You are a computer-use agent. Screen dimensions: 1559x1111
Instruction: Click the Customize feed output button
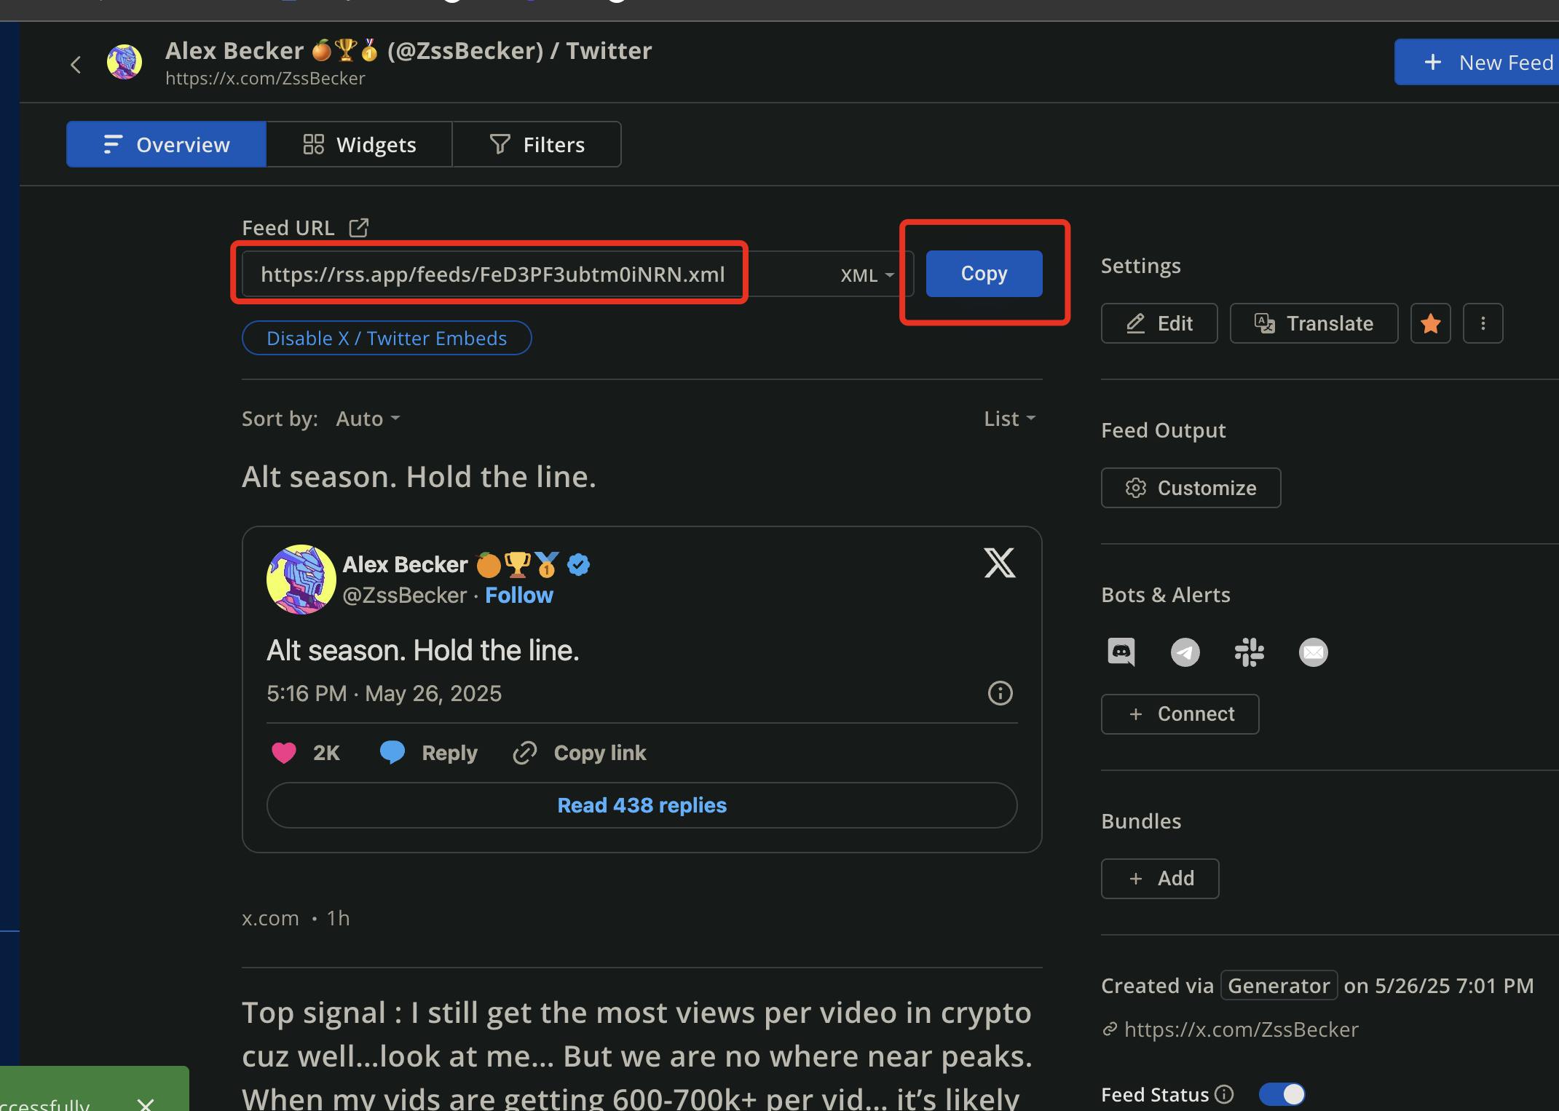1191,488
